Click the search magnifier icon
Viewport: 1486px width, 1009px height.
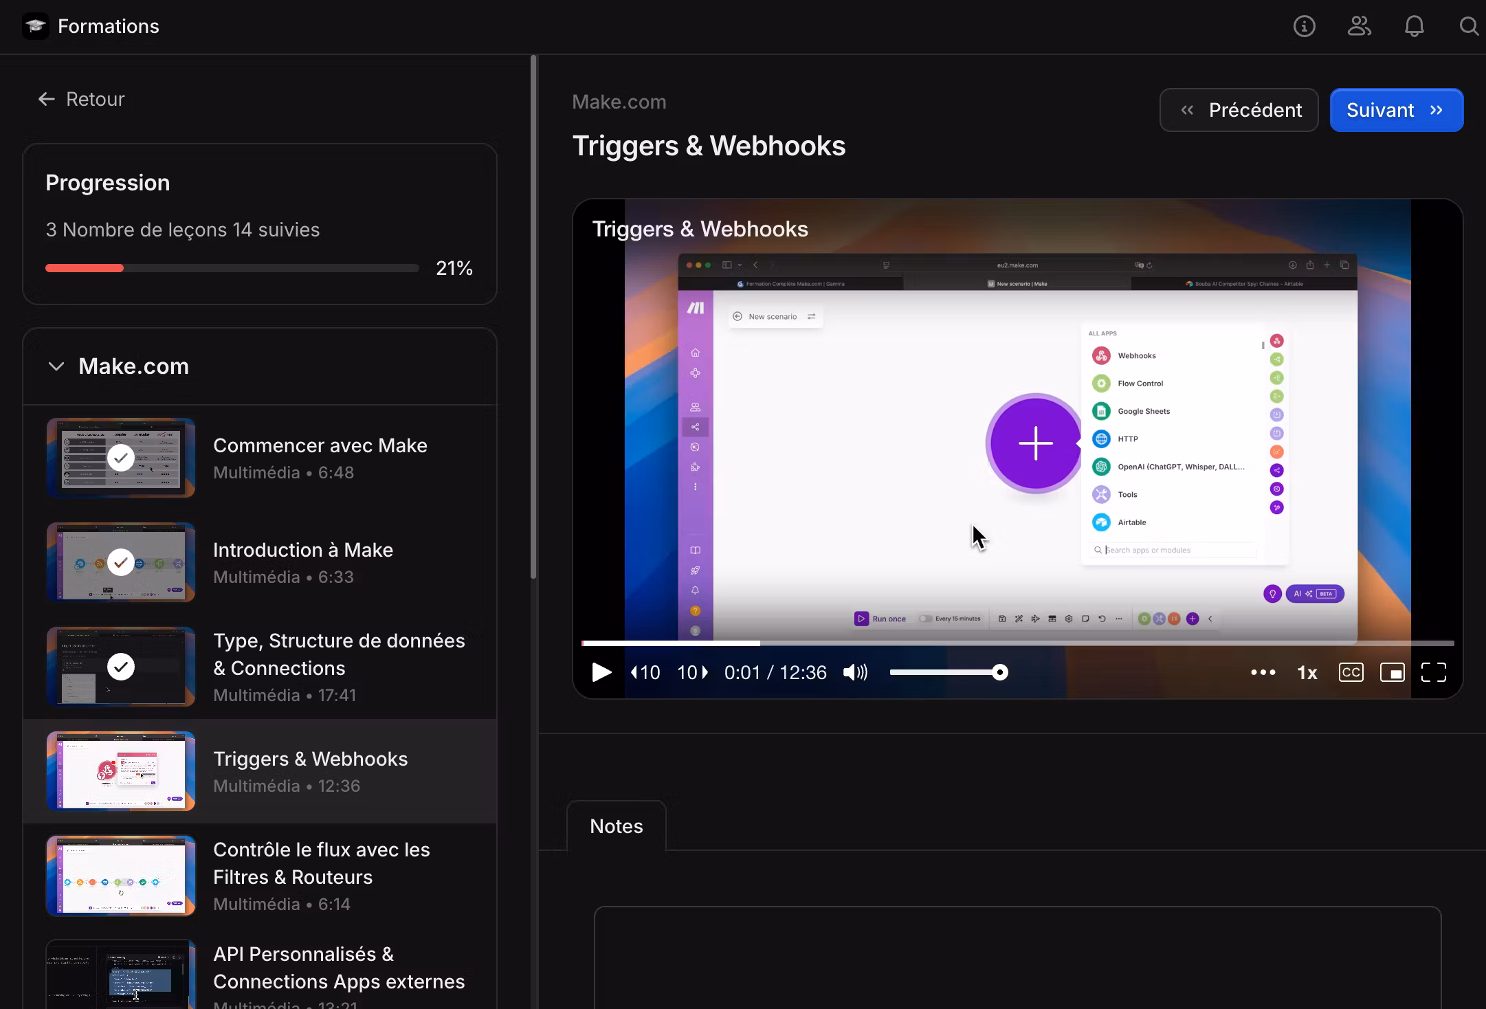click(x=1468, y=27)
